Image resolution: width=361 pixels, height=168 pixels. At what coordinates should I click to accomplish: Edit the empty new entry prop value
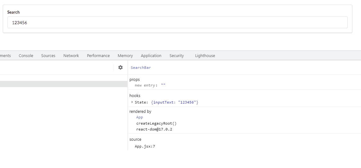[163, 85]
